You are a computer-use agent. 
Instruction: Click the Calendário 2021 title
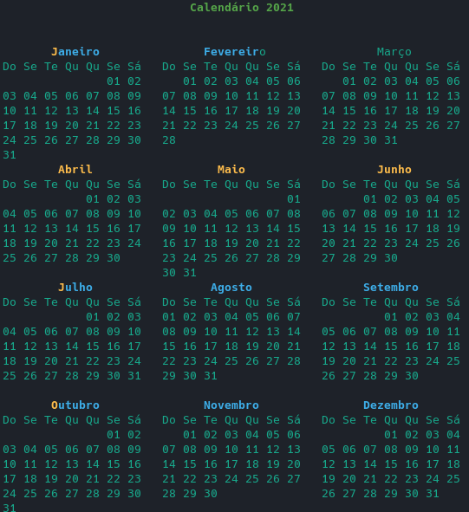tap(242, 8)
